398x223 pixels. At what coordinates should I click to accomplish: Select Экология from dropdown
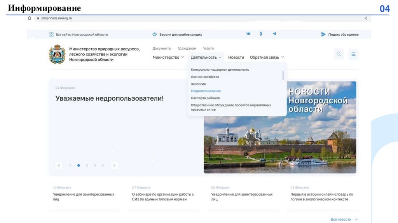pos(198,84)
